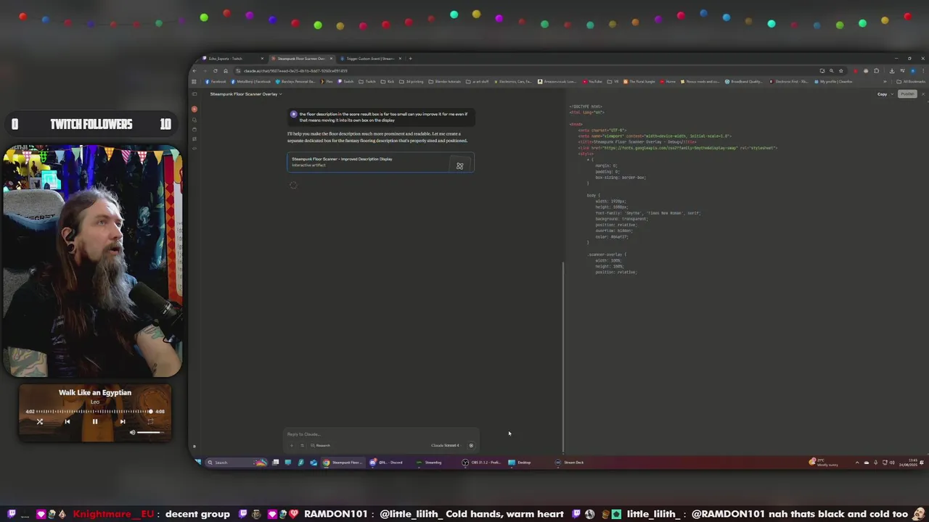Image resolution: width=929 pixels, height=522 pixels.
Task: Stop the response with the round button
Action: pos(470,445)
